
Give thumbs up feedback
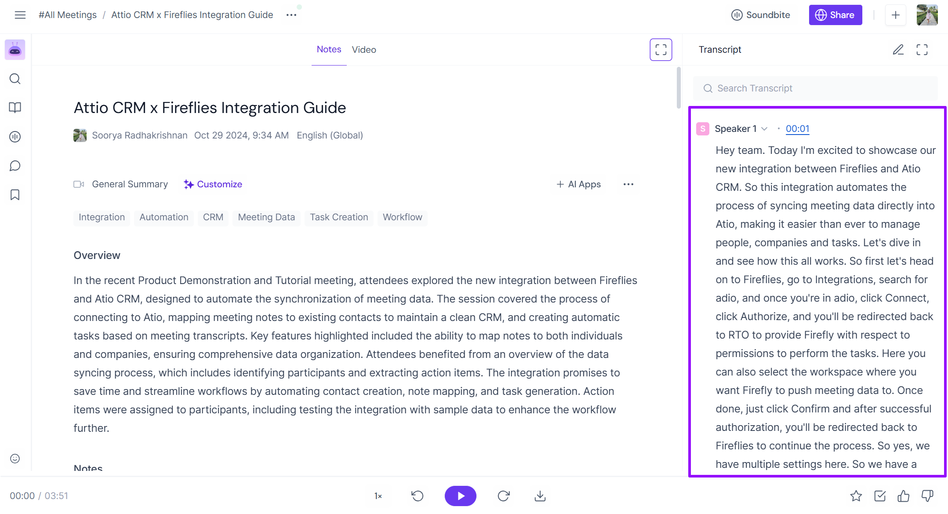[903, 496]
